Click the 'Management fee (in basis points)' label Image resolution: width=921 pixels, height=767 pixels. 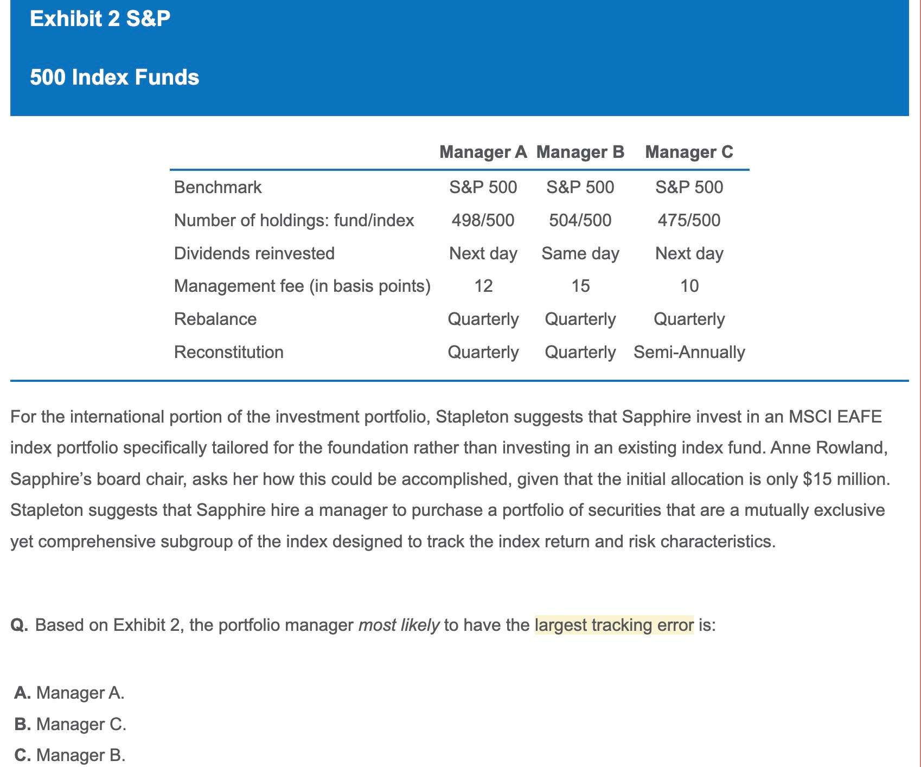tap(302, 286)
